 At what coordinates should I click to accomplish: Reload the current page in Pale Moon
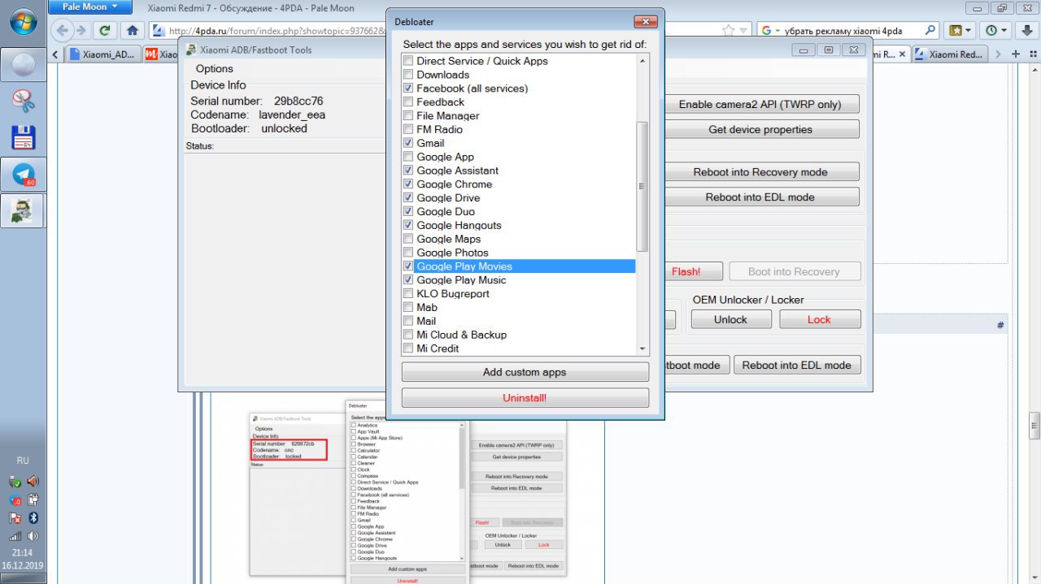[105, 31]
